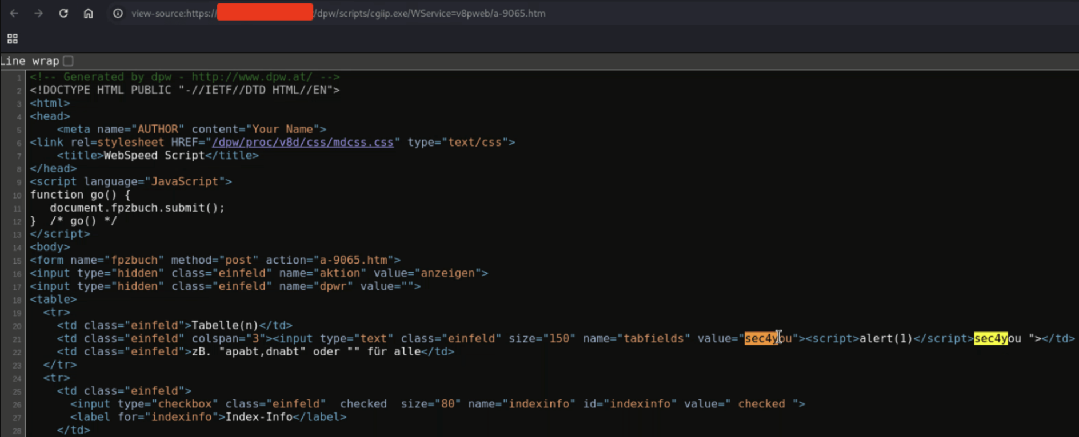1079x437 pixels.
Task: Go back with the browser back arrow
Action: pyautogui.click(x=14, y=13)
